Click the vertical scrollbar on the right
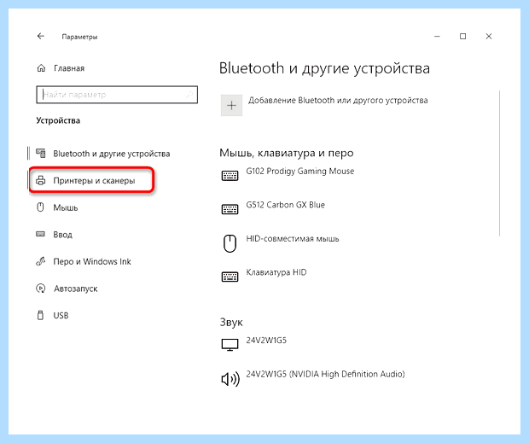Viewport: 529px width, 443px height. pyautogui.click(x=499, y=163)
